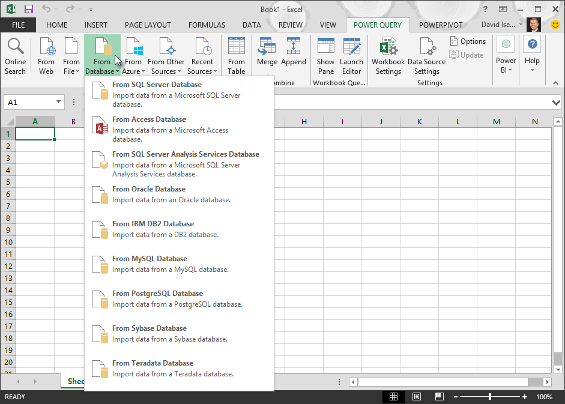Switch to the VIEW tab
The width and height of the screenshot is (565, 404).
click(328, 25)
